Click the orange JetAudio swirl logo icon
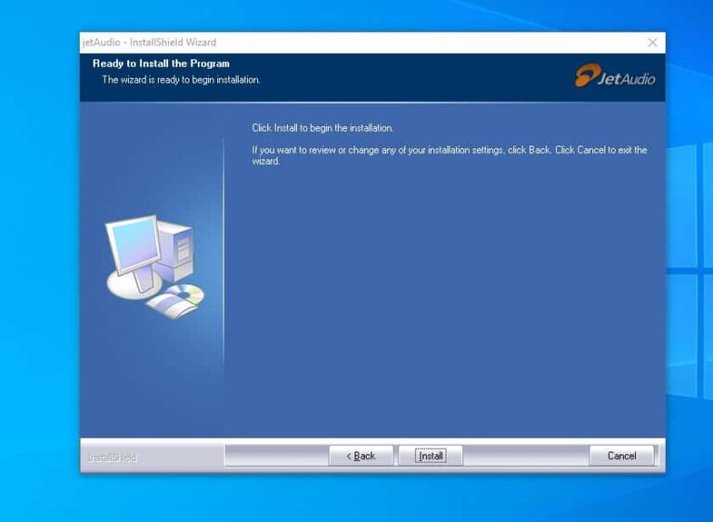This screenshot has width=713, height=522. [x=586, y=76]
